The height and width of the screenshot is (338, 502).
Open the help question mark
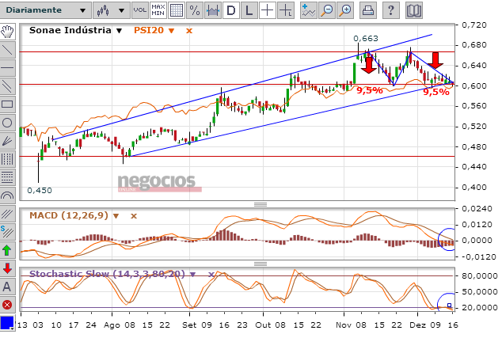tap(390, 10)
